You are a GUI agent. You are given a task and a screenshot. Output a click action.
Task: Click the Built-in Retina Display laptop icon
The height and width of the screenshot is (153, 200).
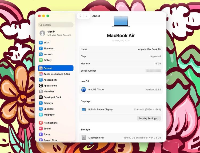point(84,110)
